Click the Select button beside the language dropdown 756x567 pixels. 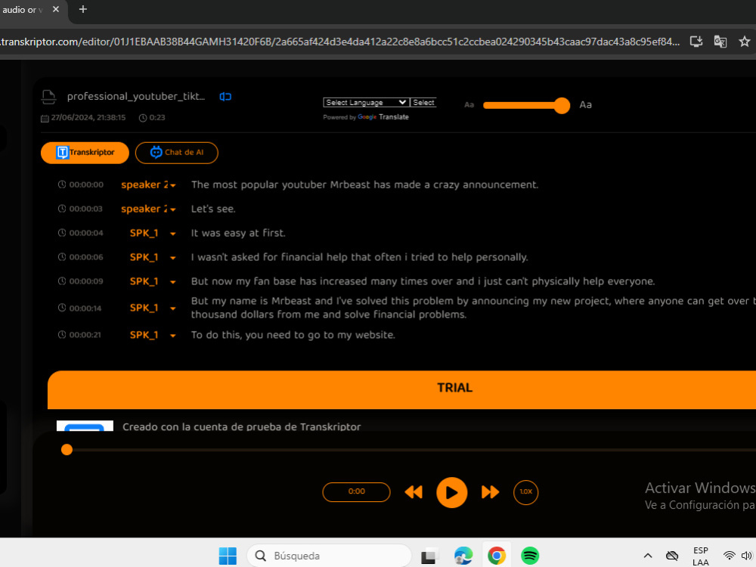[x=423, y=102]
